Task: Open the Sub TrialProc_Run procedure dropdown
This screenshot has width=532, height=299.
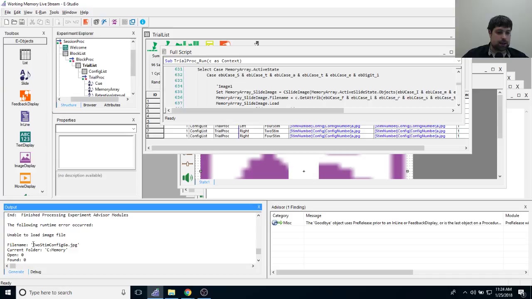Action: point(458,61)
